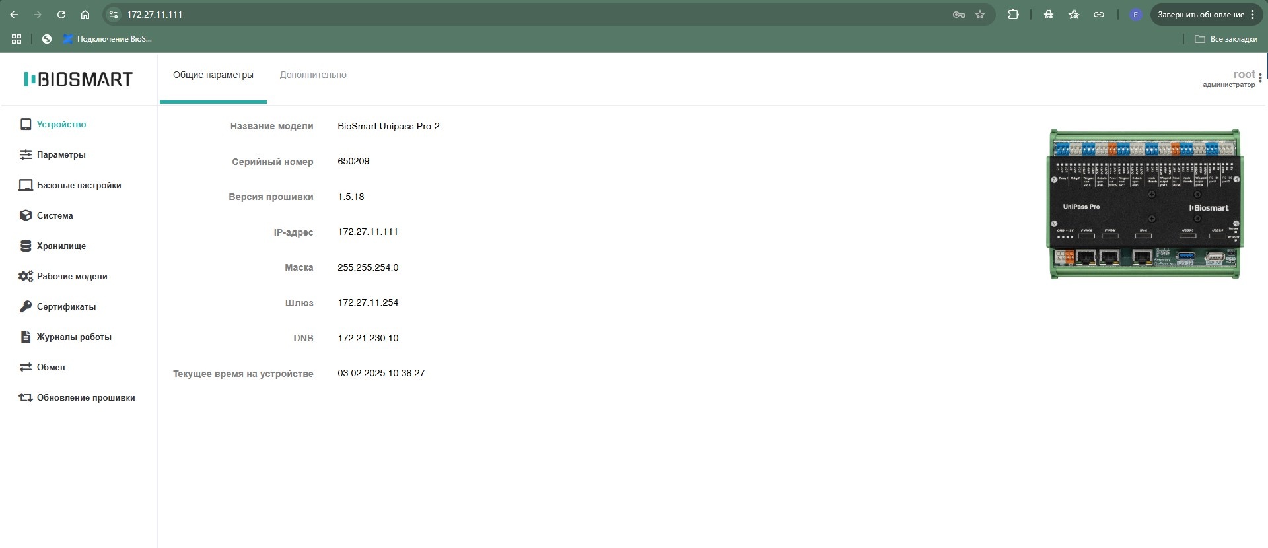Viewport: 1268px width, 548px height.
Task: Click the serial number value 650209
Action: (x=353, y=161)
